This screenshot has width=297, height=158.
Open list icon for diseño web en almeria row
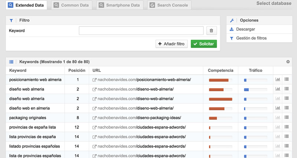pyautogui.click(x=287, y=108)
